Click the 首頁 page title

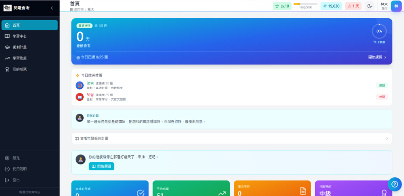pos(75,4)
